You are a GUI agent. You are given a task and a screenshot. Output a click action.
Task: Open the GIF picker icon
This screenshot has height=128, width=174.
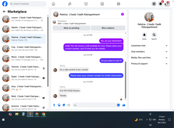[69, 105]
